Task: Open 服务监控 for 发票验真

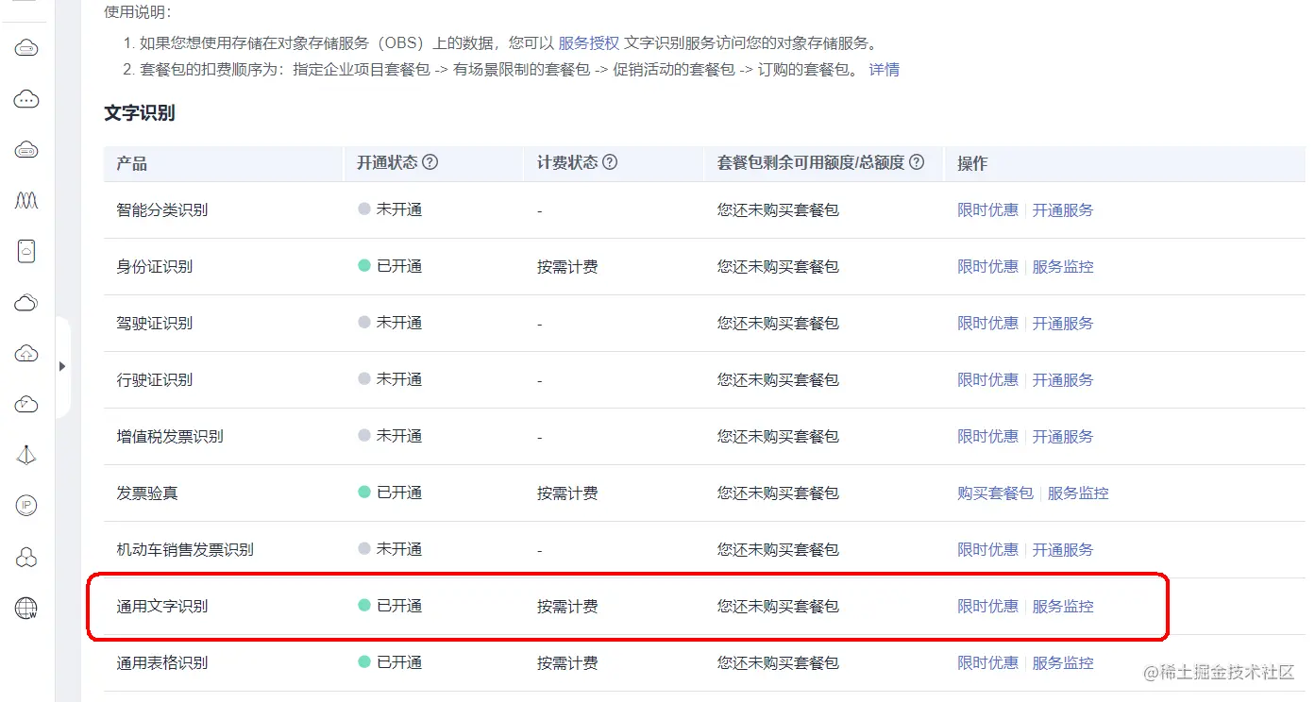Action: click(x=1078, y=493)
